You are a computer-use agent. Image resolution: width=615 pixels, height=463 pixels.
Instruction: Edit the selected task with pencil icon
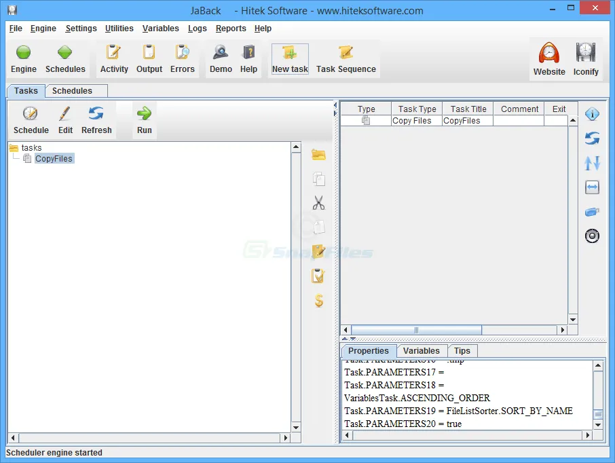click(64, 119)
